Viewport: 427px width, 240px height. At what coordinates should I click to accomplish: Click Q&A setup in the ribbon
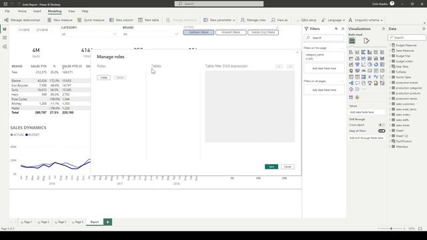pyautogui.click(x=306, y=20)
